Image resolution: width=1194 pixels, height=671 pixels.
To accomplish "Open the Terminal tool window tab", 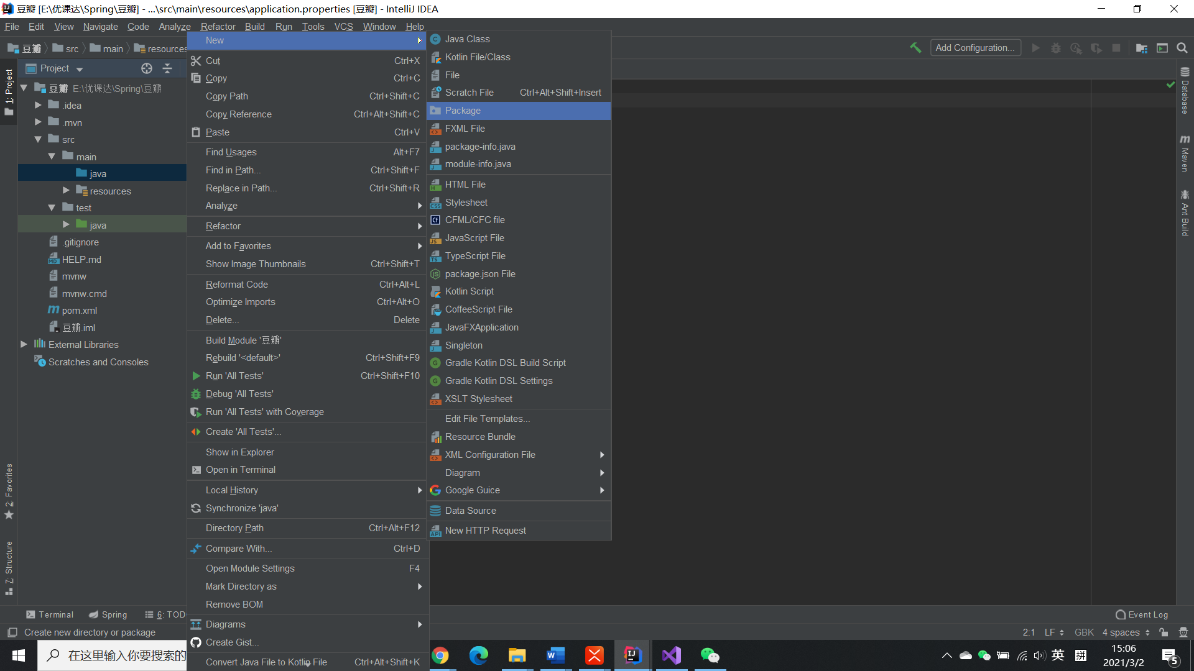I will [x=50, y=614].
